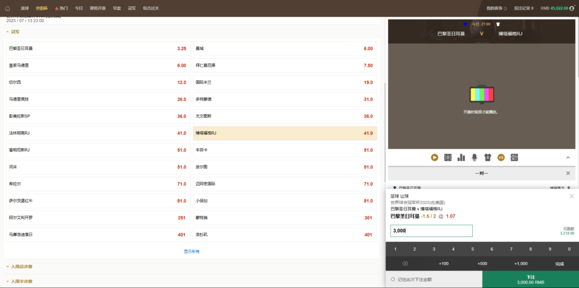Collapse the 冠军 section

click(8, 32)
